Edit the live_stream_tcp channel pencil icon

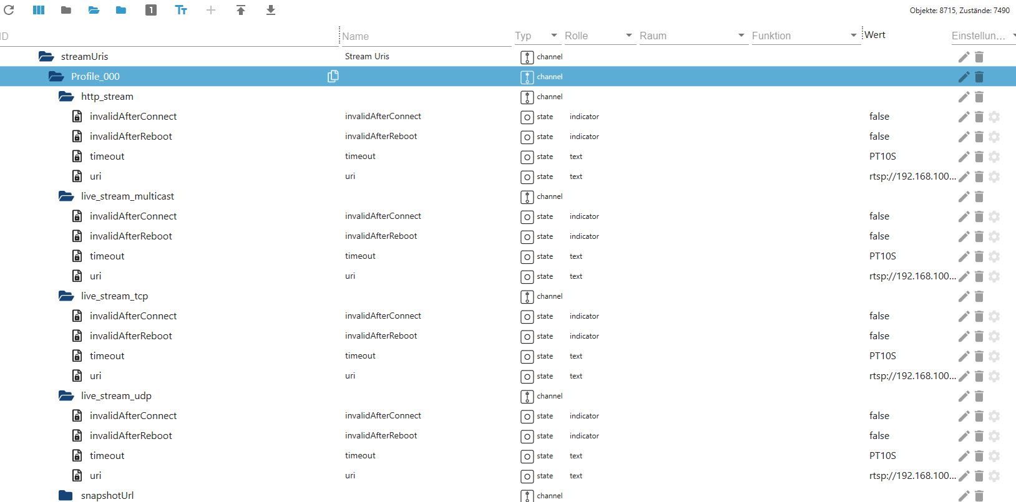(x=964, y=296)
